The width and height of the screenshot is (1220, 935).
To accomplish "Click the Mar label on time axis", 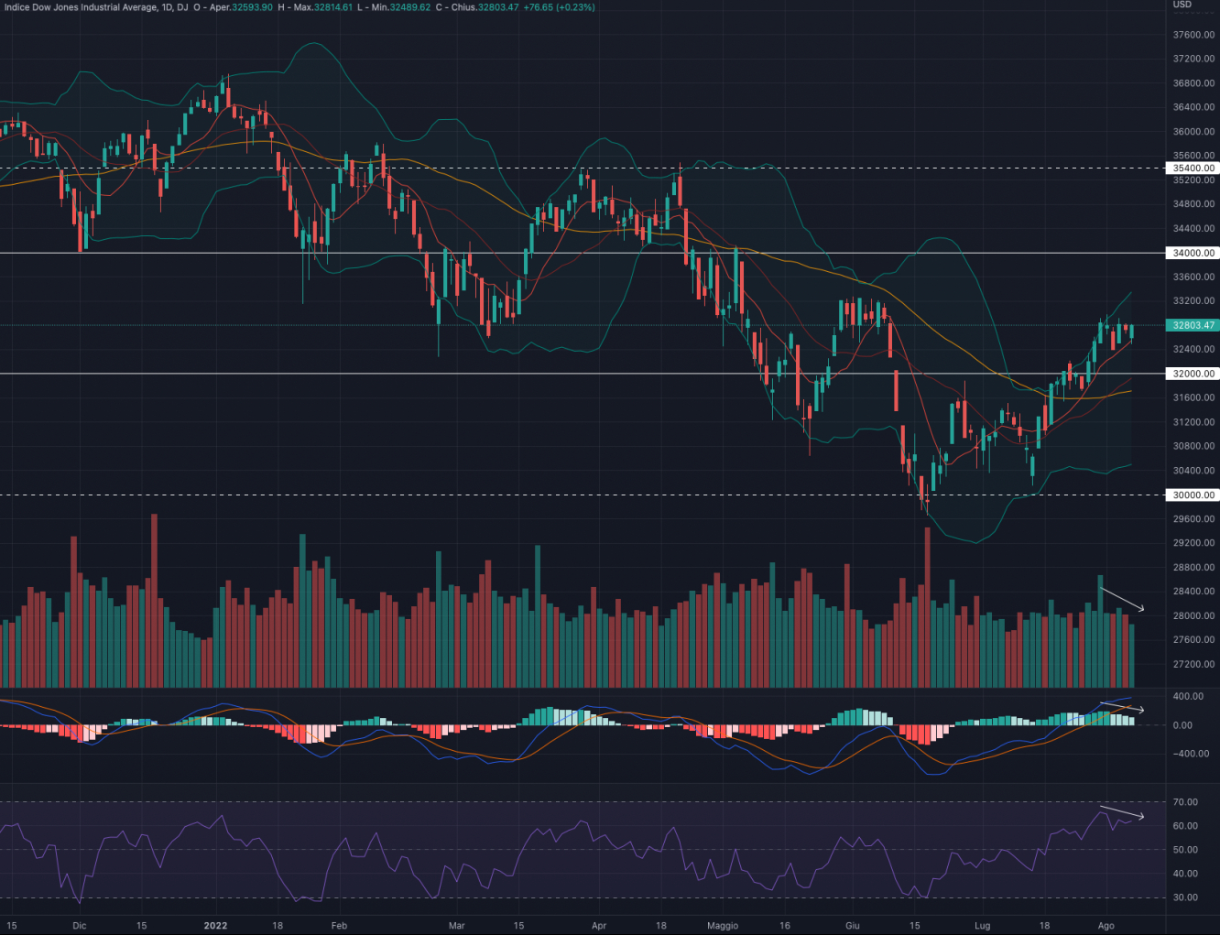I will [457, 926].
